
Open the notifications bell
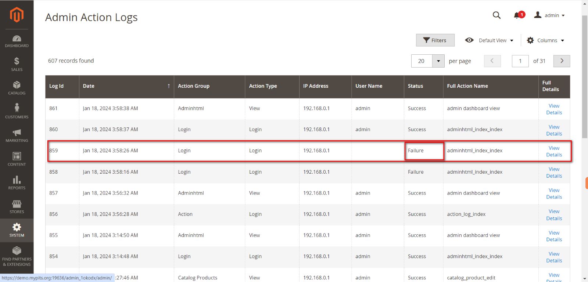point(517,15)
